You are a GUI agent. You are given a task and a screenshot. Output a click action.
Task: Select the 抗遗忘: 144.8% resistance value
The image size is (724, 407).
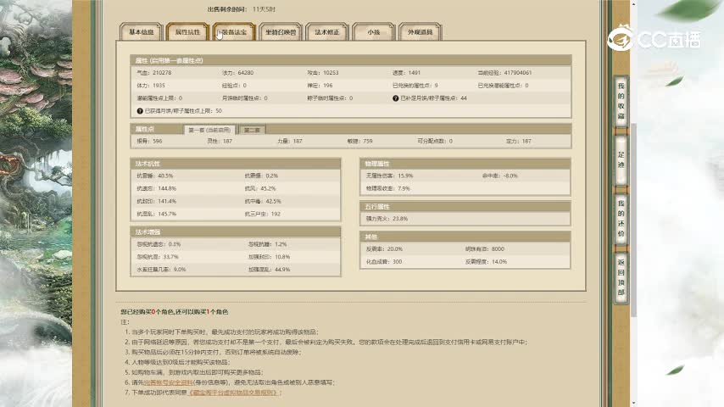pos(157,188)
